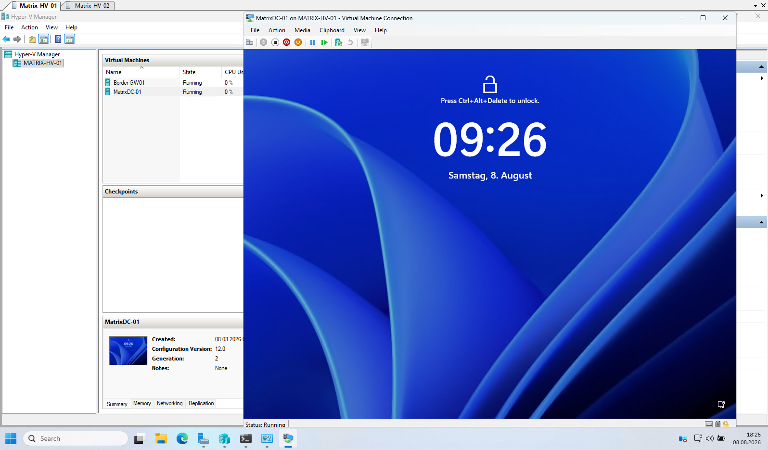
Task: Go back in Hyper-V Manager toolbar
Action: point(6,39)
